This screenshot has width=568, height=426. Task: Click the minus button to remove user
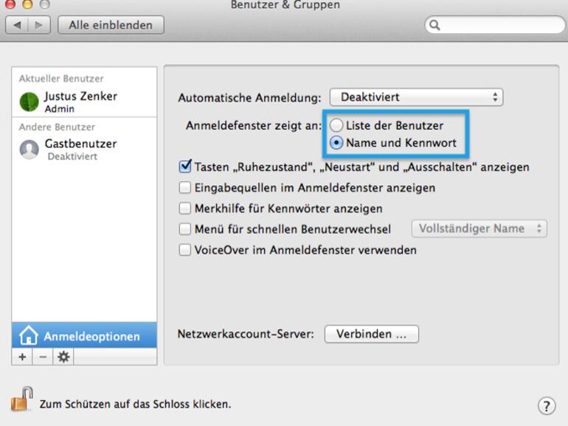point(42,357)
